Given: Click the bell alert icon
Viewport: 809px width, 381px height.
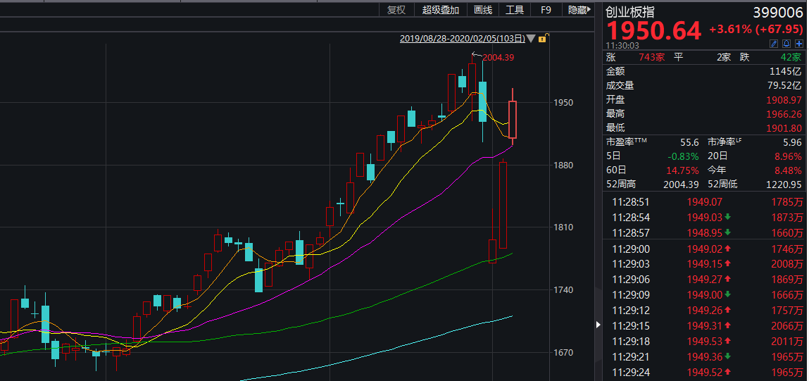Looking at the screenshot, I should pyautogui.click(x=786, y=44).
